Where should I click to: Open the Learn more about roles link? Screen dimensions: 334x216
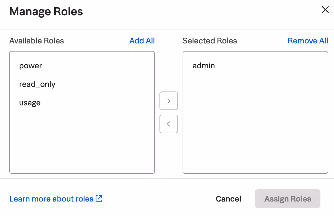(51, 199)
